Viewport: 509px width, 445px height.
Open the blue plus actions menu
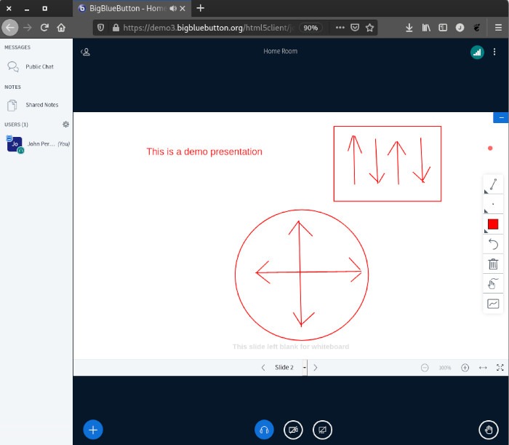93,430
